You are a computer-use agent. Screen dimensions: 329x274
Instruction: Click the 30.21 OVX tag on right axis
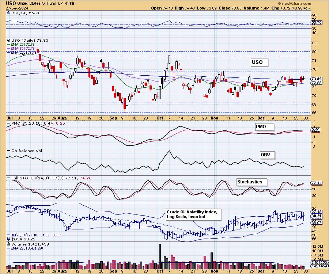(316, 216)
